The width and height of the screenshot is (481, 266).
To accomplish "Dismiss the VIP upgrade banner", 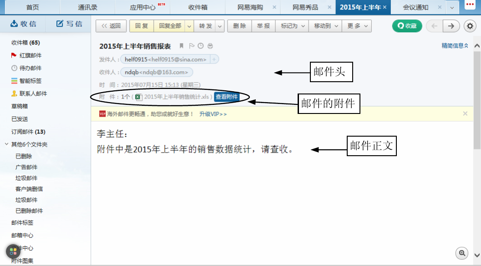I will click(465, 113).
